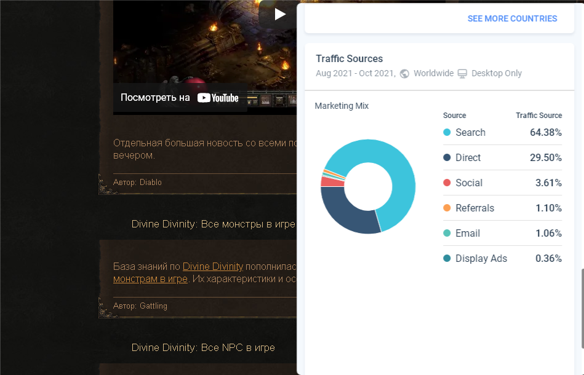
Task: Select the Search legend color dot
Action: [447, 132]
